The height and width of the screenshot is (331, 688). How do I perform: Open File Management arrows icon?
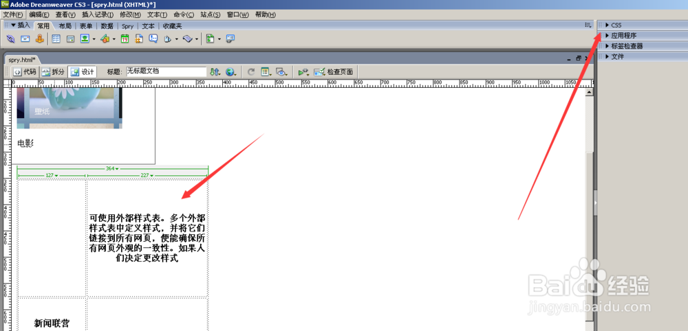[215, 72]
